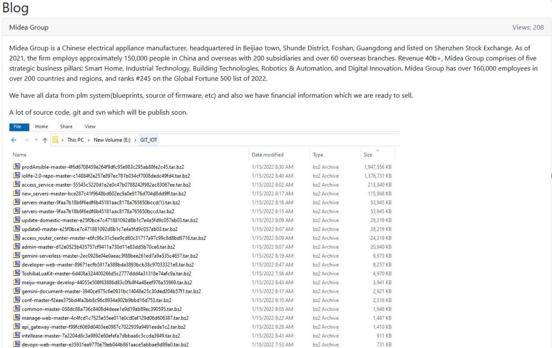Click the update-domestic-master archive icon
Viewport: 552px width, 348px height.
coord(17,220)
